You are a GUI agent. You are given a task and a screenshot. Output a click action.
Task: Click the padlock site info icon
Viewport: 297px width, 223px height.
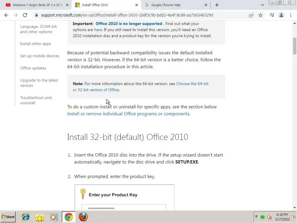click(x=37, y=15)
